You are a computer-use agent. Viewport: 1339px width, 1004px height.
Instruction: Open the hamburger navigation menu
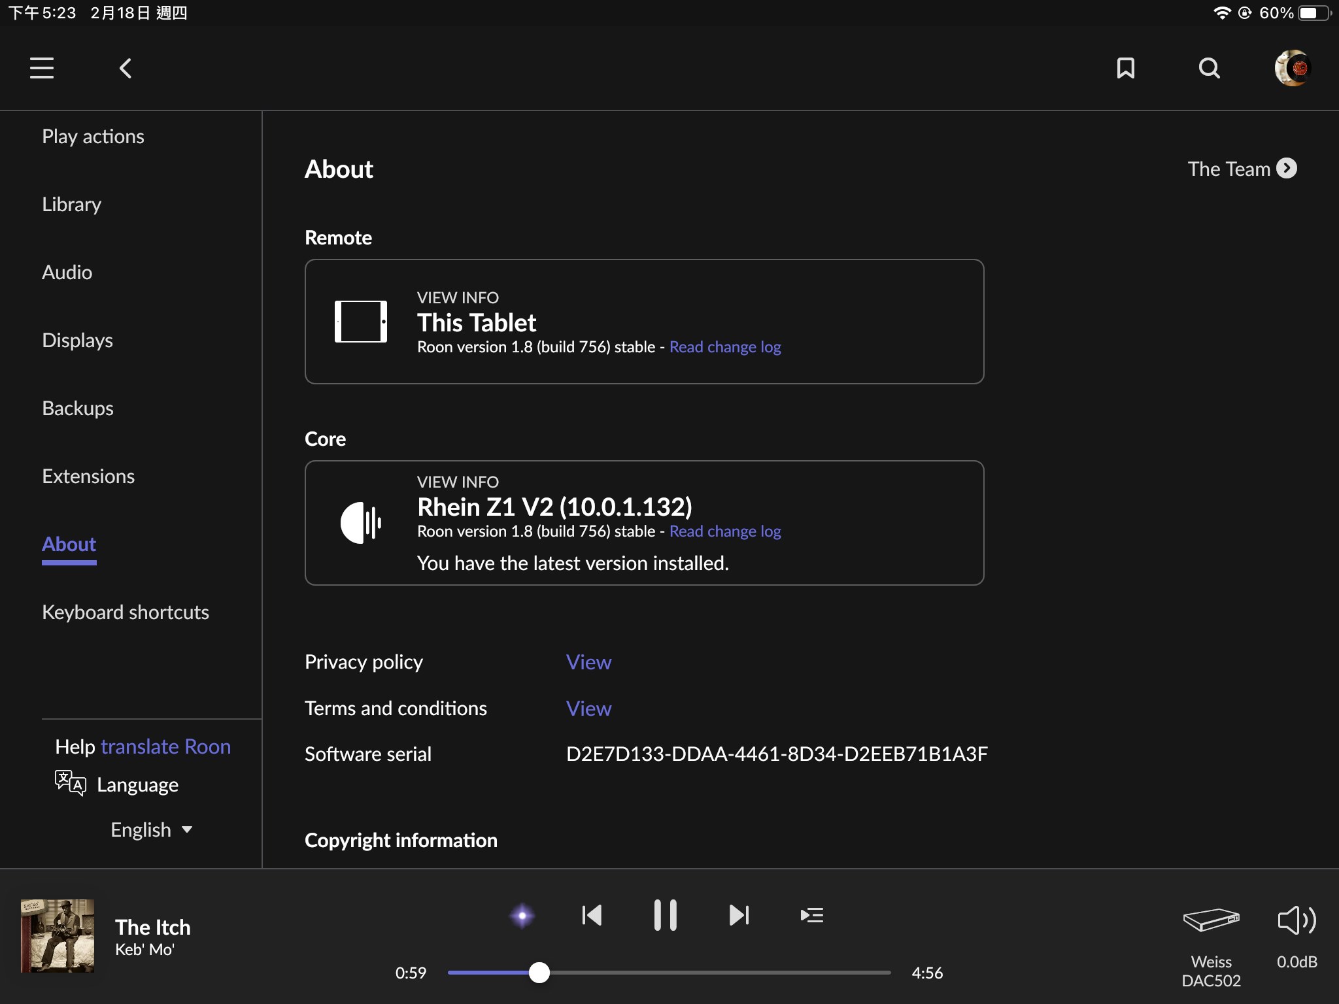point(42,68)
